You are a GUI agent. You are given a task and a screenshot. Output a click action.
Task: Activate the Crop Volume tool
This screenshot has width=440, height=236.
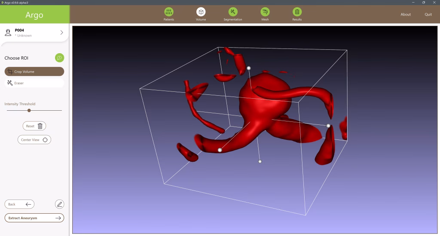click(34, 72)
